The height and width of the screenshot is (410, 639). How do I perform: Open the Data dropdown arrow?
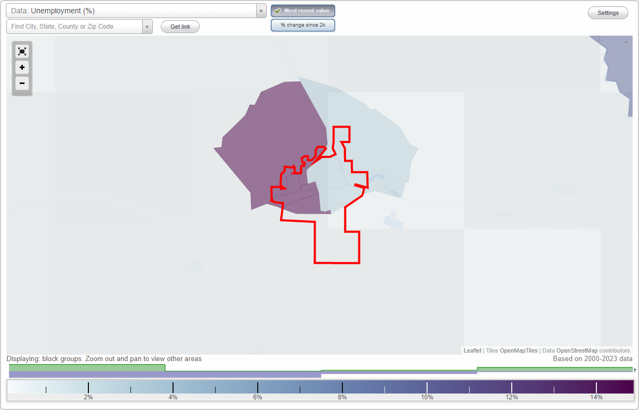click(261, 11)
